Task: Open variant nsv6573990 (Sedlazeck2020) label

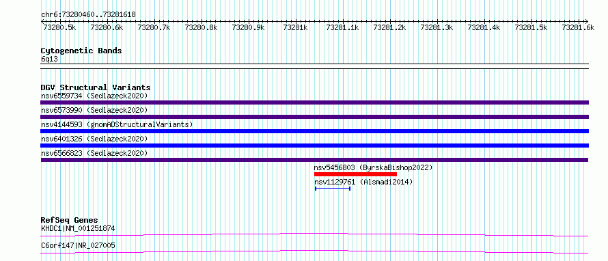Action: (94, 110)
